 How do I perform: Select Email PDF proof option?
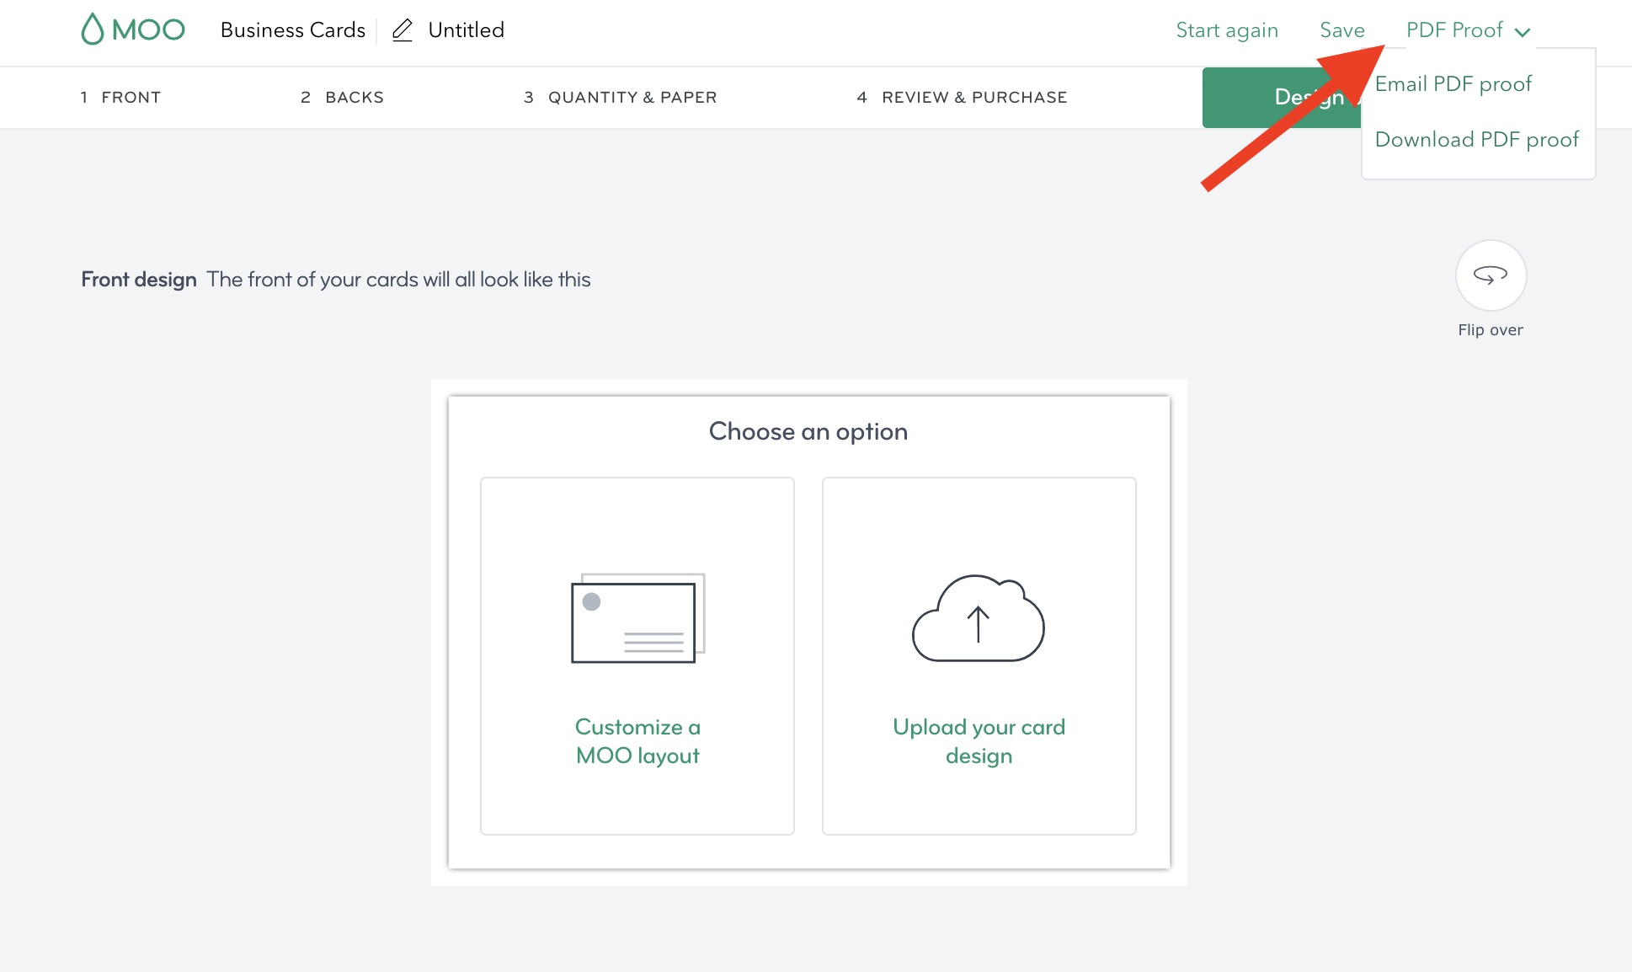click(1453, 84)
